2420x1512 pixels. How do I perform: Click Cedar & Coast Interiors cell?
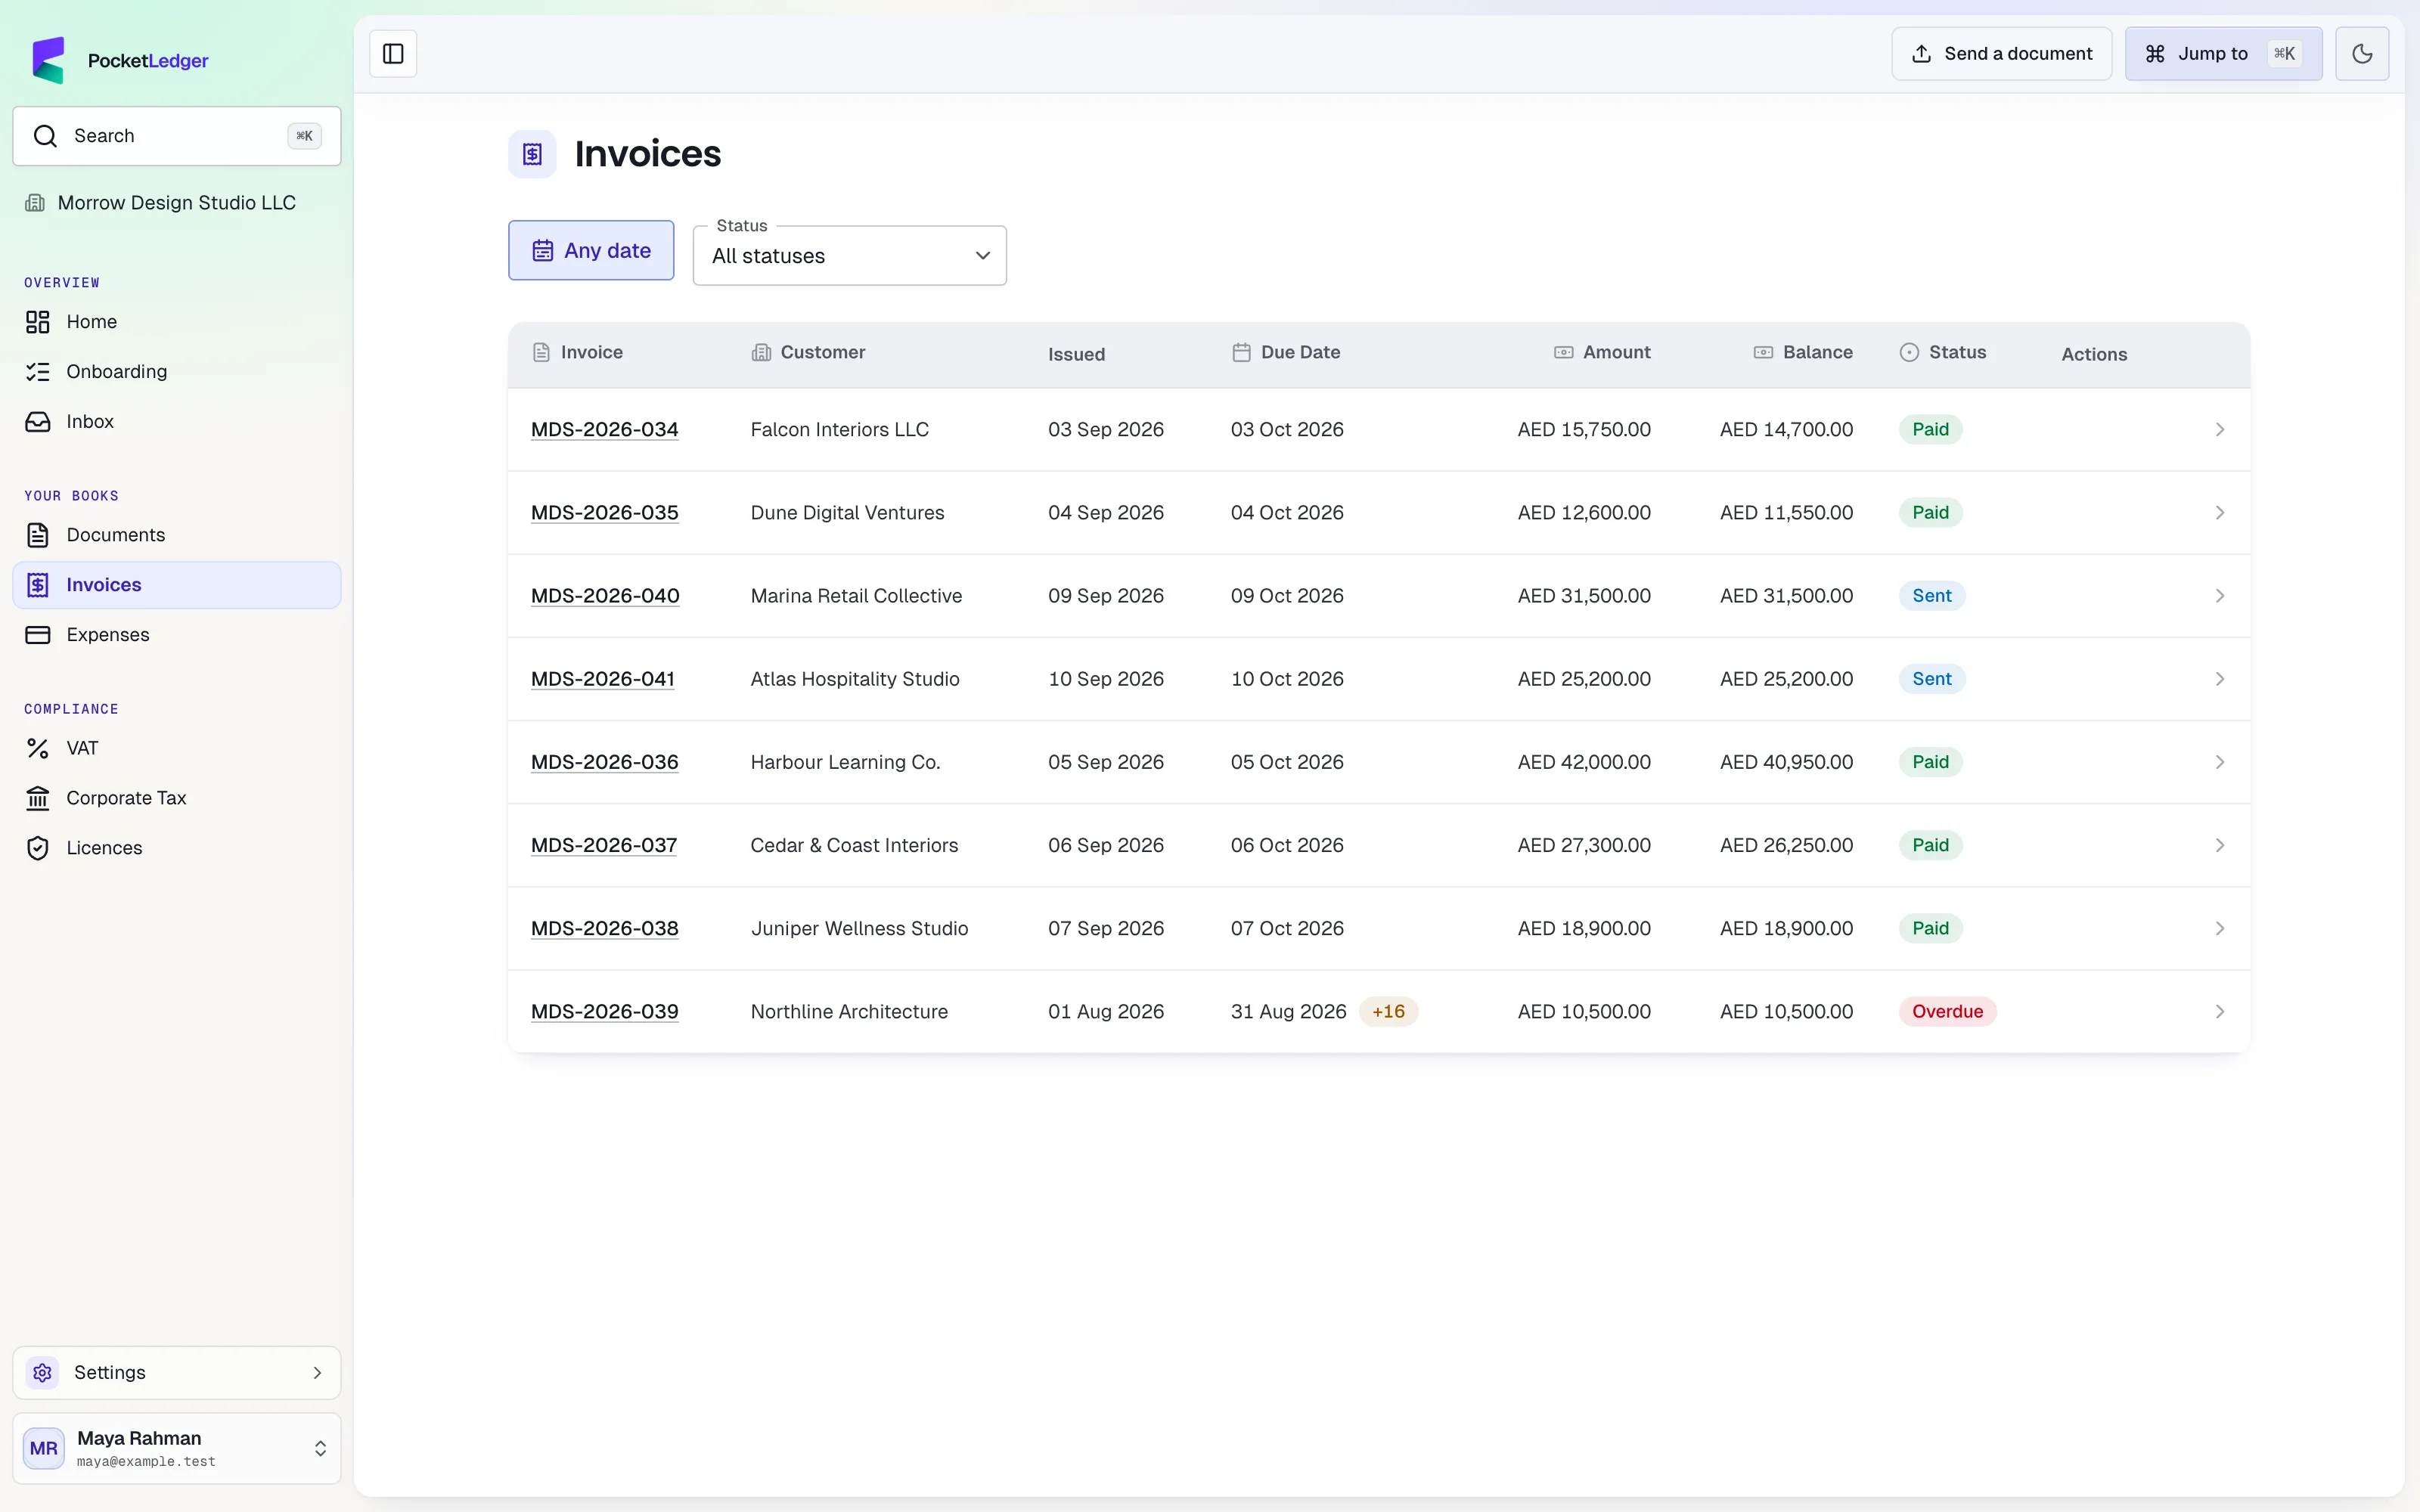pos(854,845)
